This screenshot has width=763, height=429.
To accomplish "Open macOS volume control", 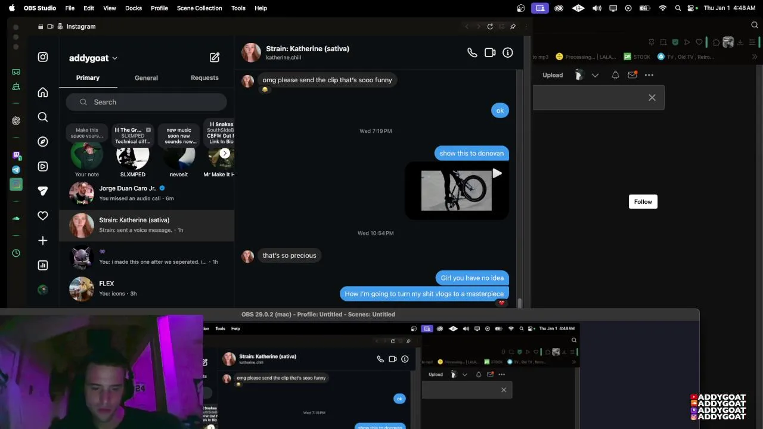I will [x=597, y=8].
